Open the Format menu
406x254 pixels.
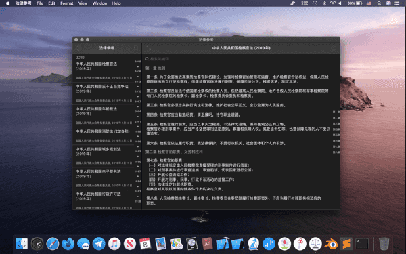coord(67,3)
